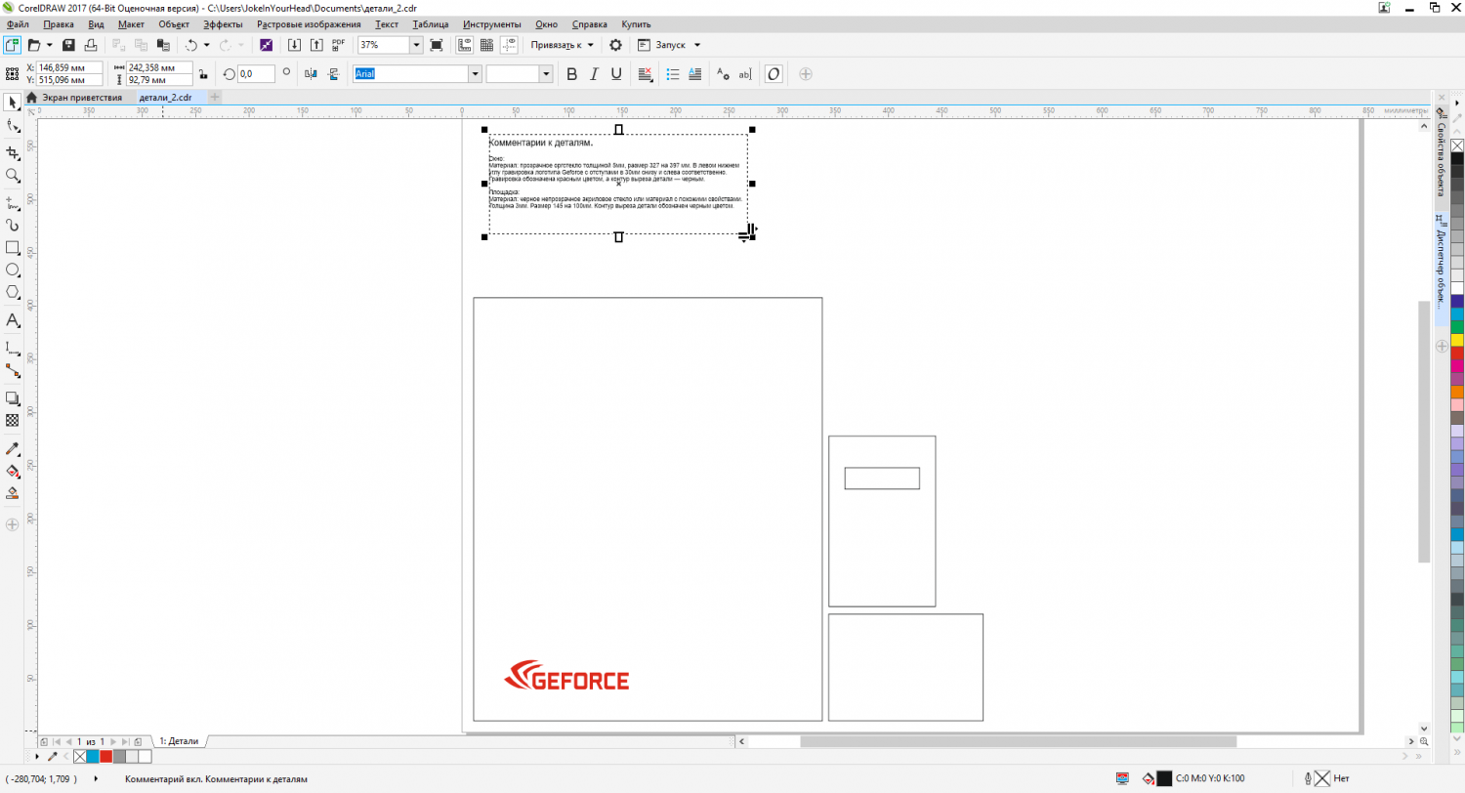This screenshot has width=1465, height=793.
Task: Toggle show guidelines
Action: click(509, 45)
